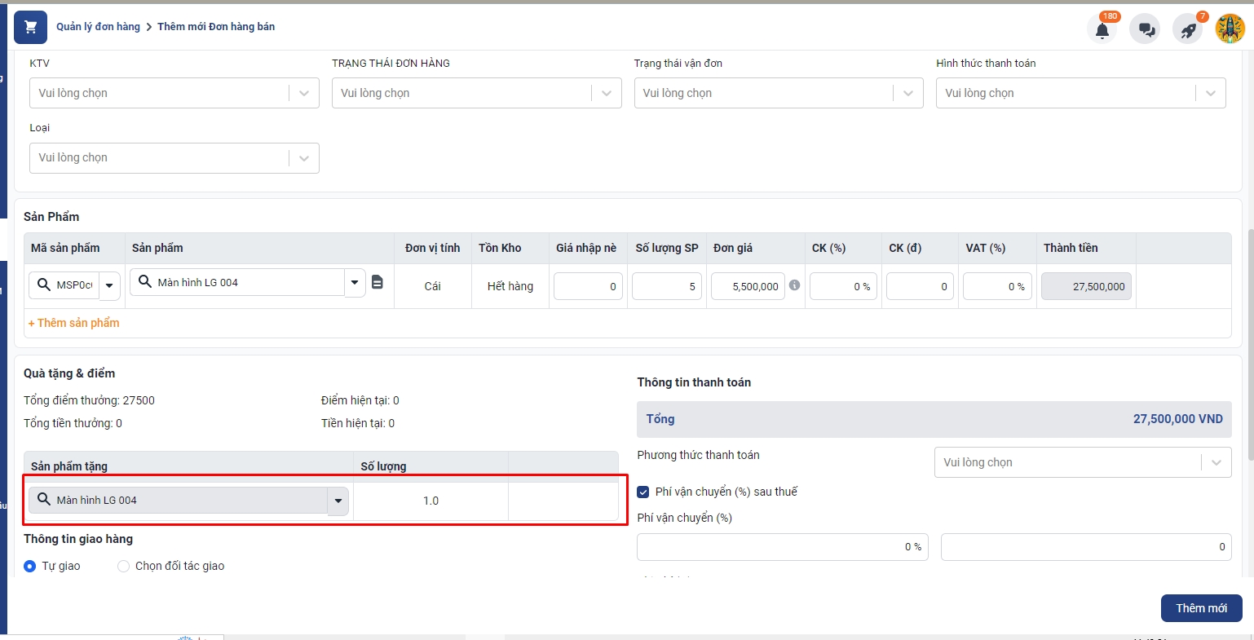Click the page vertical scrollbar

(x=1248, y=342)
